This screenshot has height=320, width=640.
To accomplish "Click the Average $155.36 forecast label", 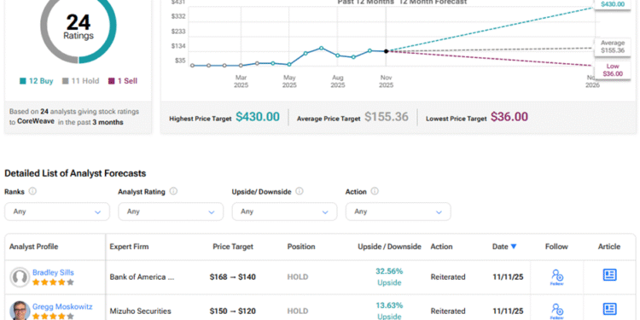I will [612, 47].
